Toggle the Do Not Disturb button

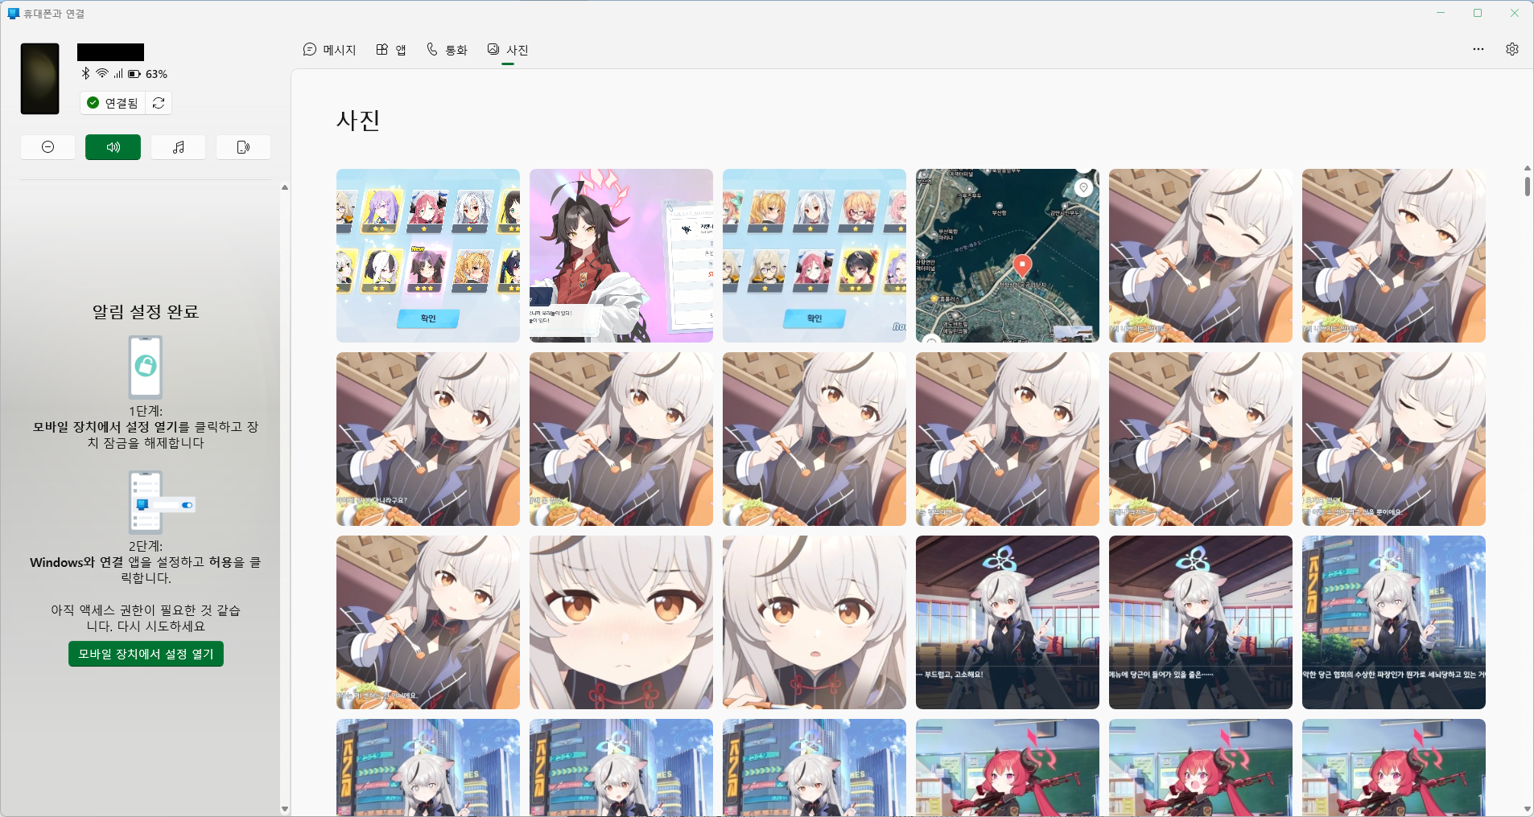(47, 147)
